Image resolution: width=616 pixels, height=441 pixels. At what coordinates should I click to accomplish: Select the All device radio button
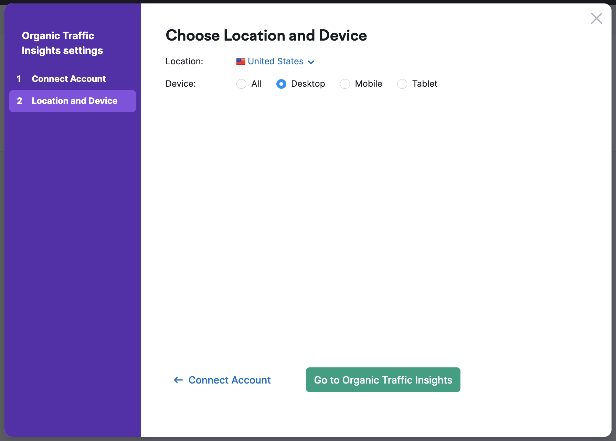pyautogui.click(x=241, y=84)
